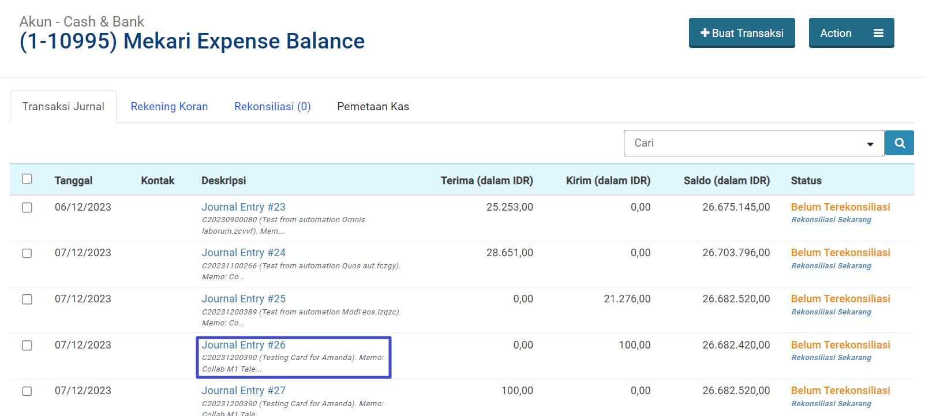Click the terima amount 25.253,00
925x416 pixels.
(510, 207)
